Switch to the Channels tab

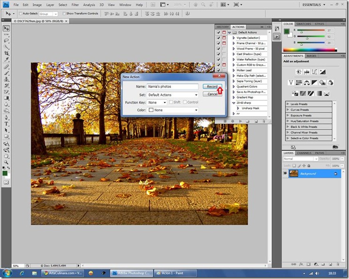[x=304, y=153]
